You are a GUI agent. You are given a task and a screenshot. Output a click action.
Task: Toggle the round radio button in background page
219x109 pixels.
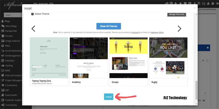208,60
